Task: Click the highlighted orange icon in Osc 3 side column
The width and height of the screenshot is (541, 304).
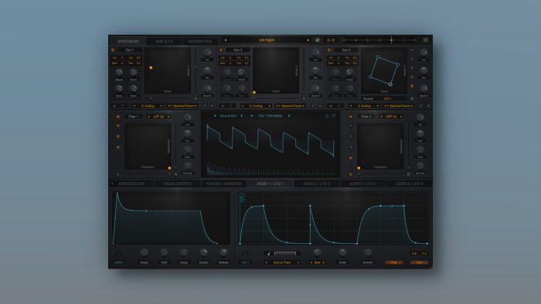Action: tap(412, 86)
